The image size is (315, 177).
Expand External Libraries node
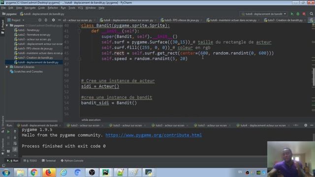pos(7,67)
